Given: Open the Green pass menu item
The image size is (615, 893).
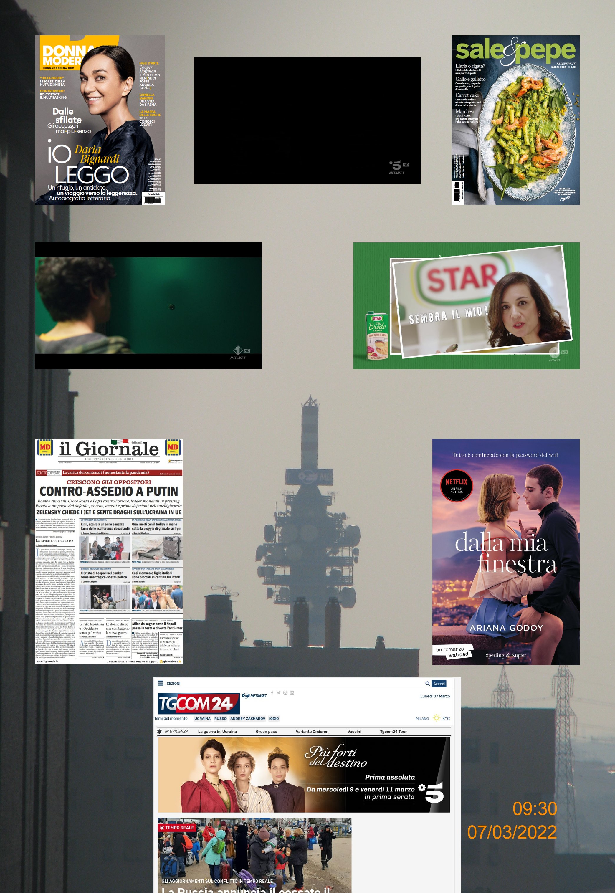Looking at the screenshot, I should 266,732.
